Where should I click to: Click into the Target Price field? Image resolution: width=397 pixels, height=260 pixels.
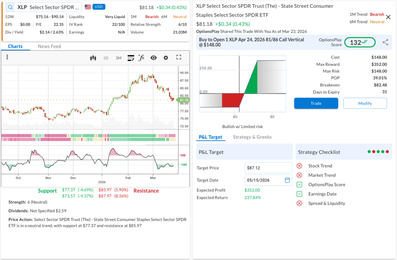click(268, 168)
